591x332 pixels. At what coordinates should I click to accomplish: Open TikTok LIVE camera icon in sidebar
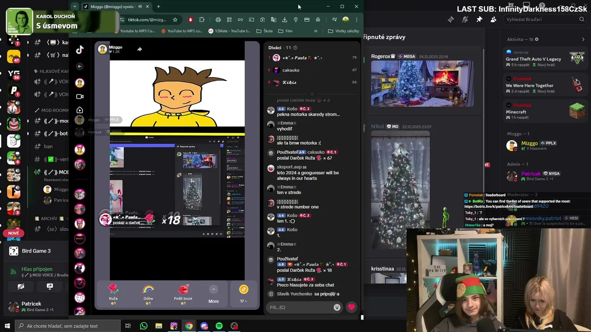pyautogui.click(x=80, y=96)
